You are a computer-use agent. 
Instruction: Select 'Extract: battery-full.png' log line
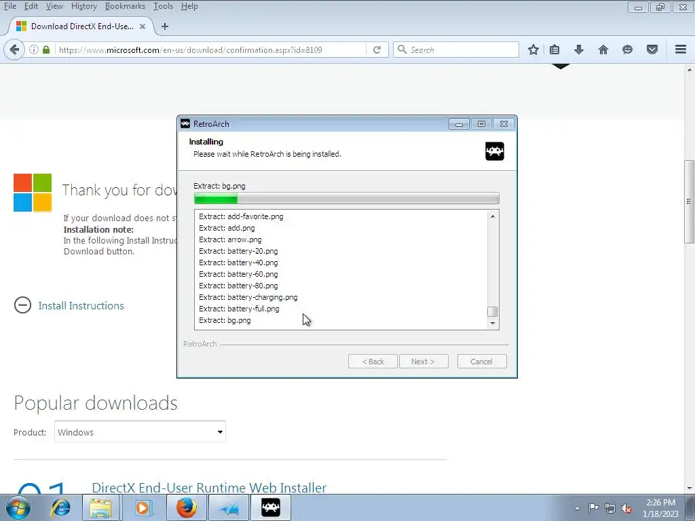(239, 309)
